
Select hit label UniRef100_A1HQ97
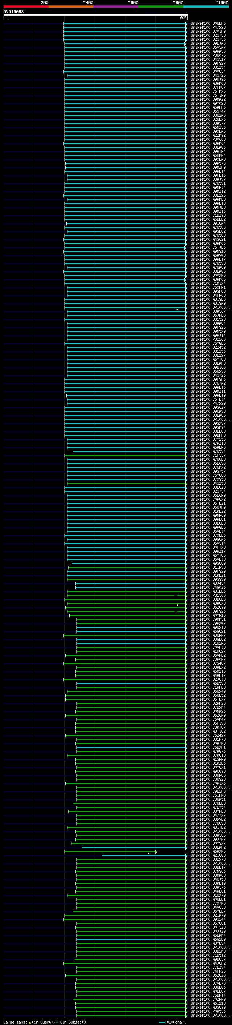tap(208, 651)
